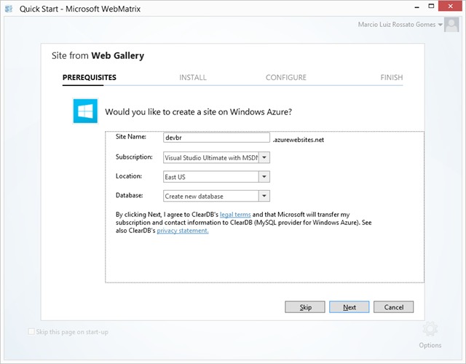Click the Next button
Viewport: 466px width, 364px height.
coord(349,307)
